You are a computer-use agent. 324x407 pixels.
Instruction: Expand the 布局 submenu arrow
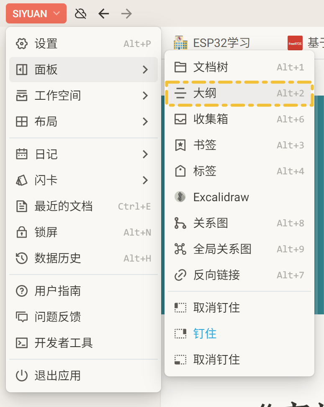145,122
